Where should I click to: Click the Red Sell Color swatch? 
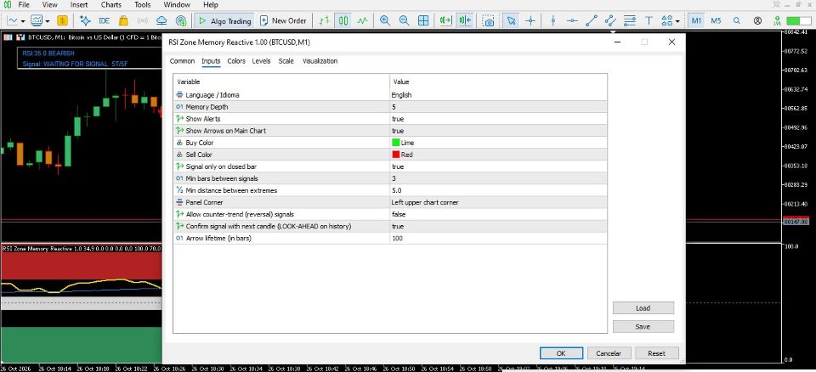pos(396,155)
